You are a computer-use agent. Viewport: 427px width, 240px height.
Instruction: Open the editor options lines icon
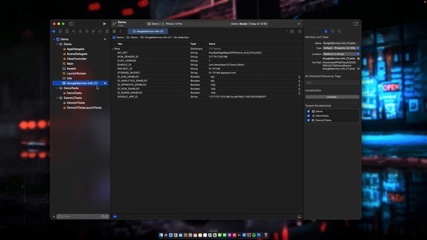tap(292, 31)
